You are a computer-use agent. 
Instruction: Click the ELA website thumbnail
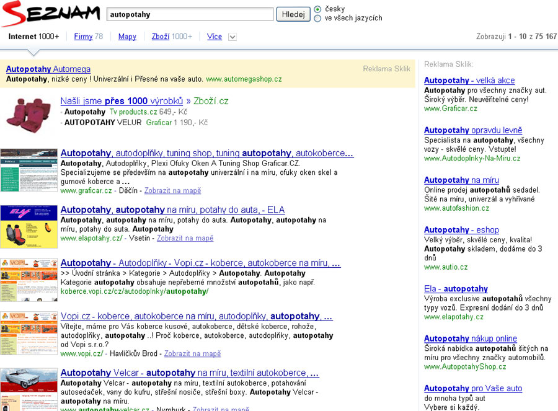[x=29, y=227]
